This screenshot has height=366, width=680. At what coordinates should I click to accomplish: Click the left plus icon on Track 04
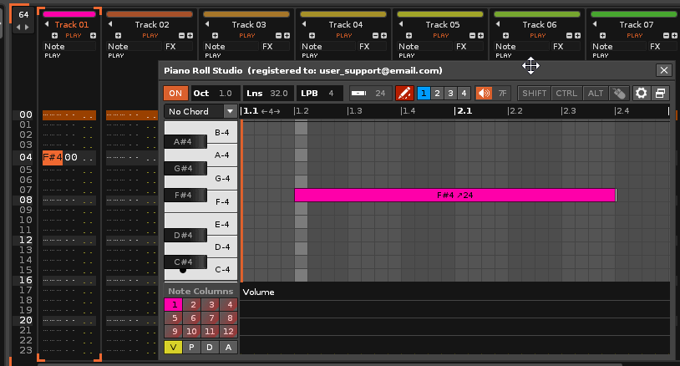(312, 36)
